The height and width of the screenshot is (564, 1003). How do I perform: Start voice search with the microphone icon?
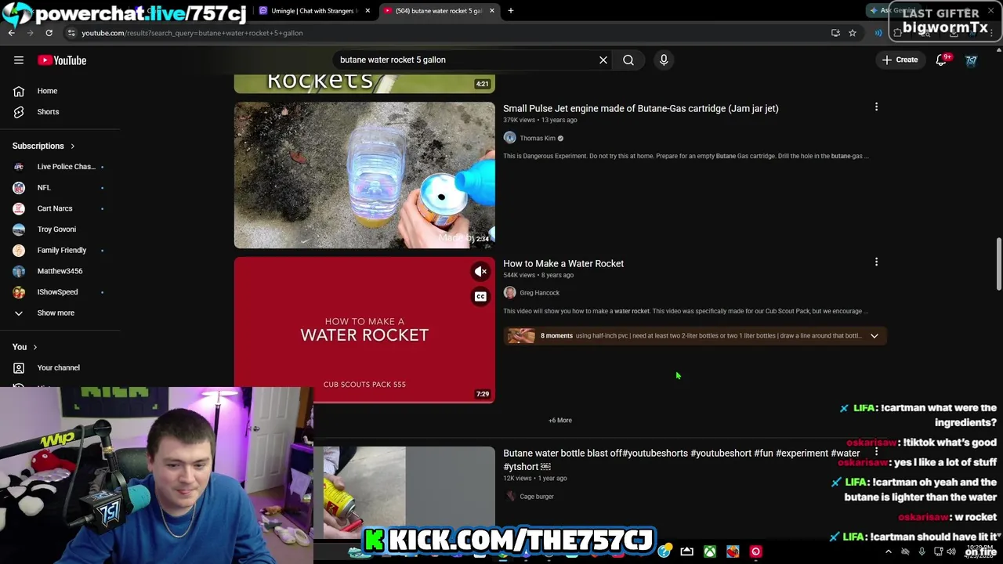(x=664, y=60)
